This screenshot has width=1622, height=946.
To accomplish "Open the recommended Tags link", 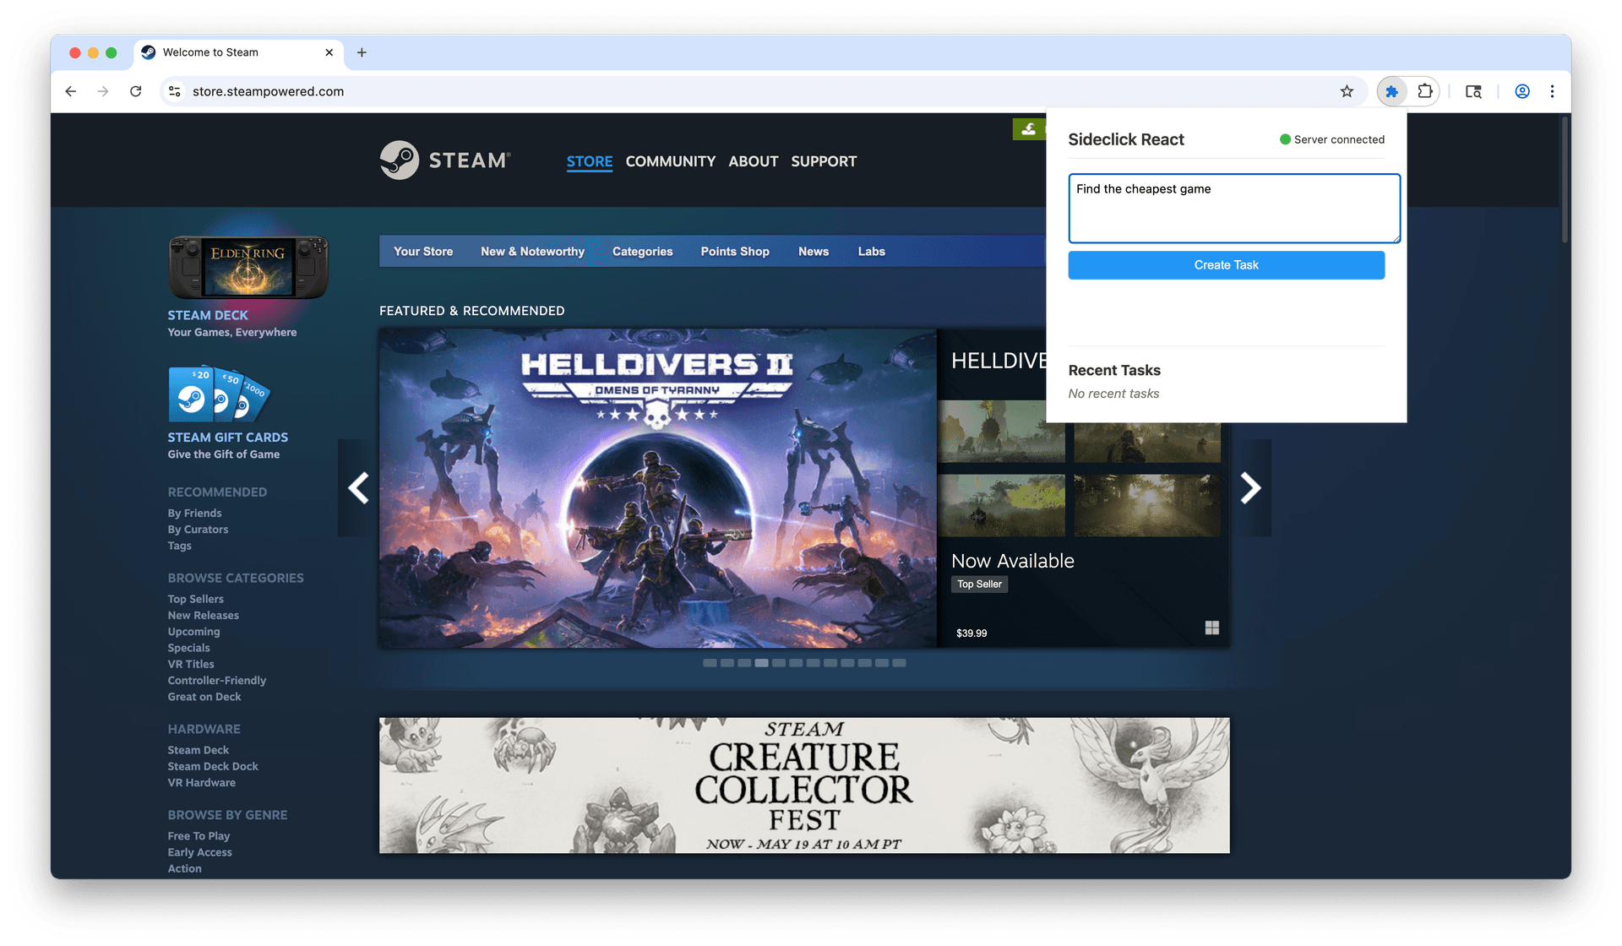I will tap(179, 546).
